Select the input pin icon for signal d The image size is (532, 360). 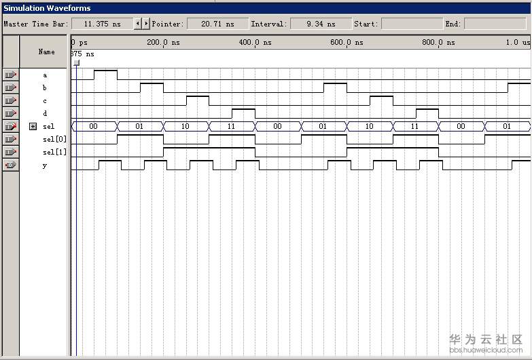[x=10, y=113]
